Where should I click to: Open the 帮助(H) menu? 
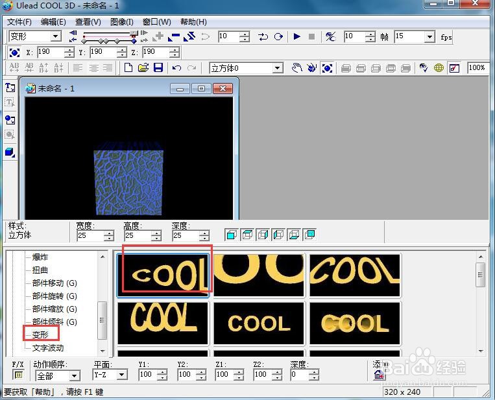click(193, 22)
